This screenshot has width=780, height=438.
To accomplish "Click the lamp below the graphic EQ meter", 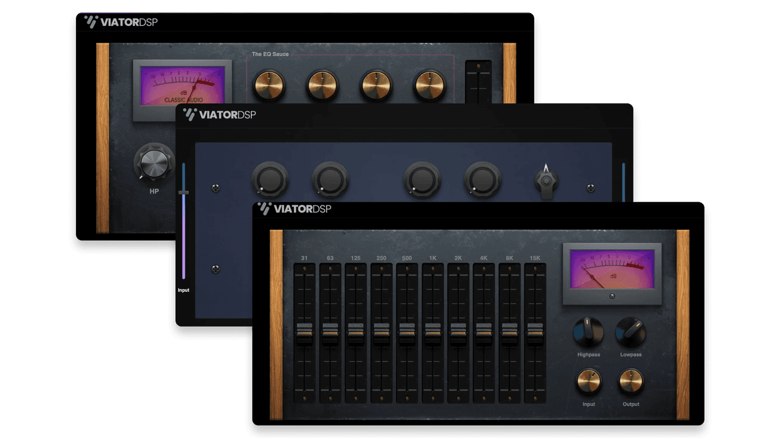I will (x=612, y=295).
